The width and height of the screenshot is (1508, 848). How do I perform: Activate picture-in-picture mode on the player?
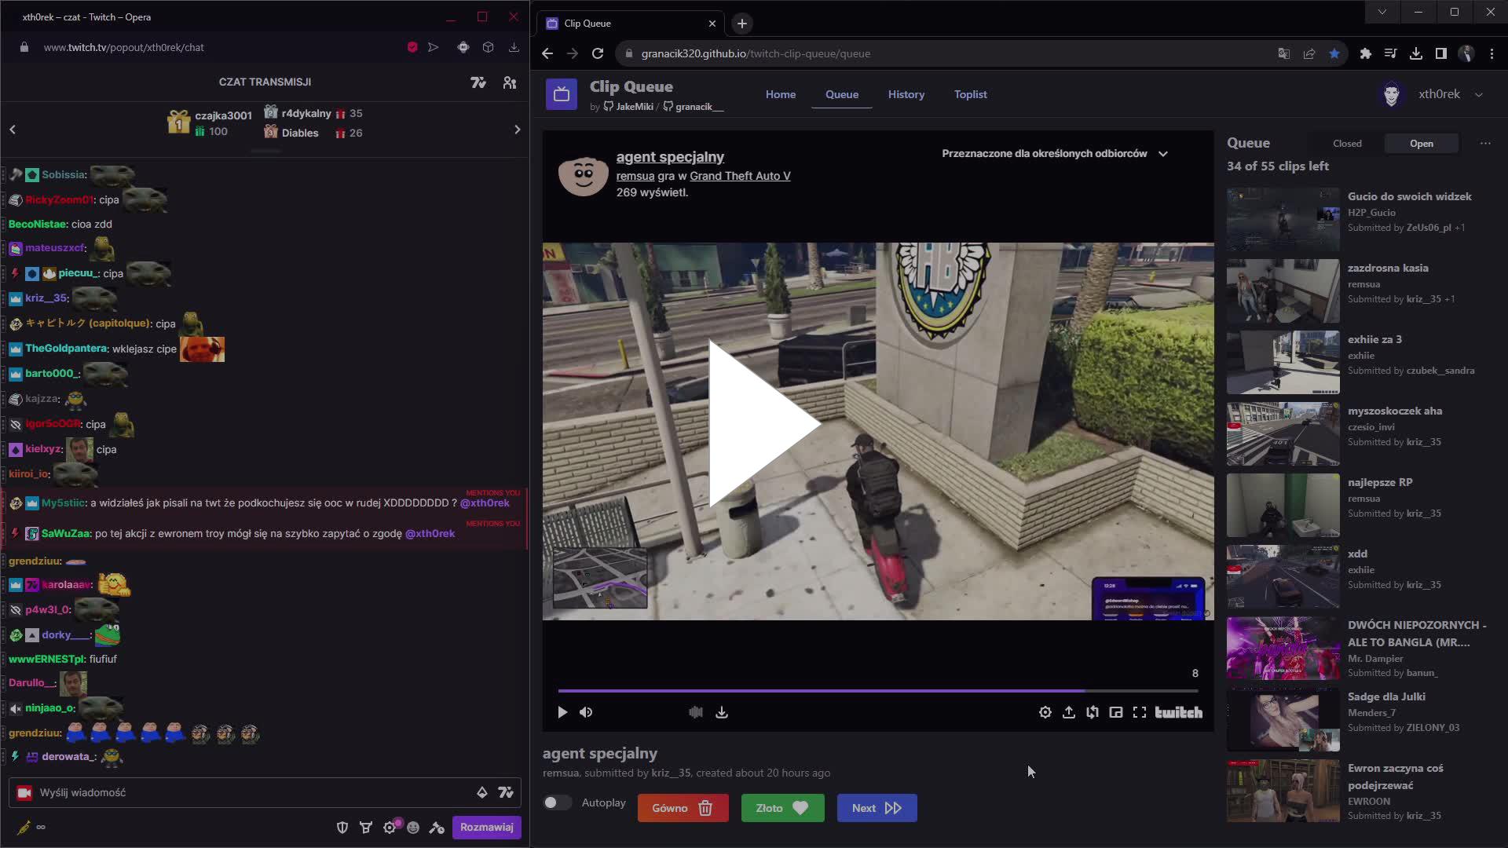tap(1116, 712)
